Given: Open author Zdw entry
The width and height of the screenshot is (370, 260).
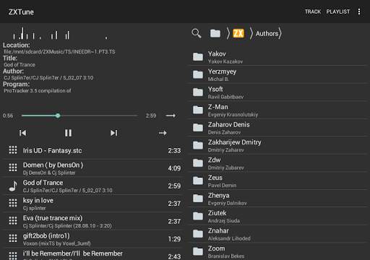Looking at the screenshot, I should [278, 163].
